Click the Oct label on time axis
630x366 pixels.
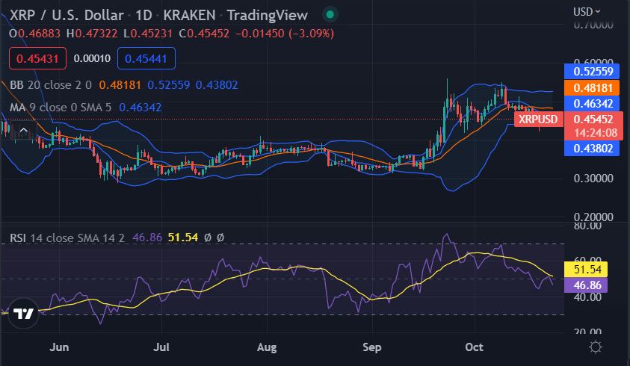tap(474, 347)
